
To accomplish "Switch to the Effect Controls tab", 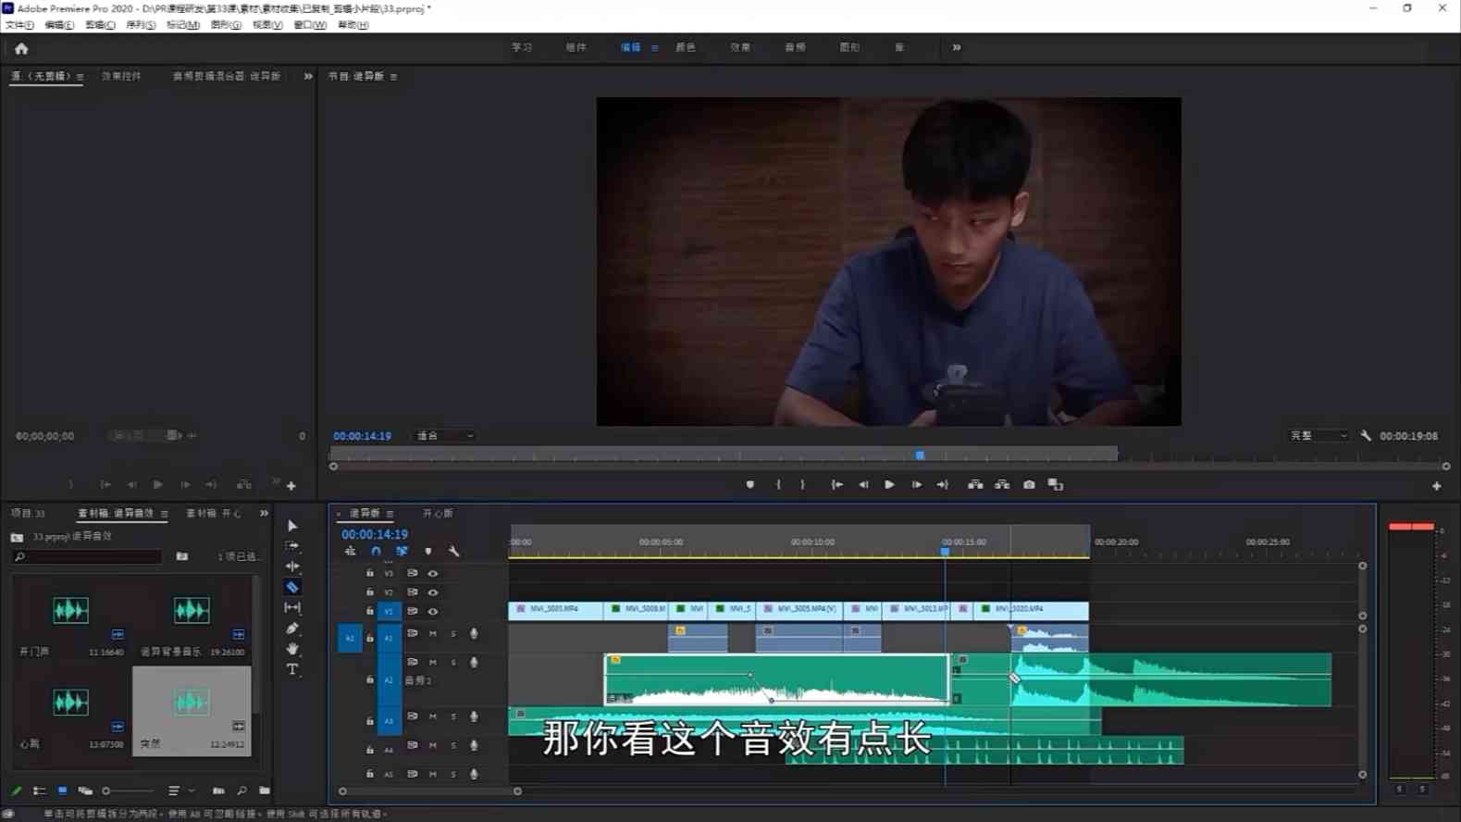I will click(121, 77).
